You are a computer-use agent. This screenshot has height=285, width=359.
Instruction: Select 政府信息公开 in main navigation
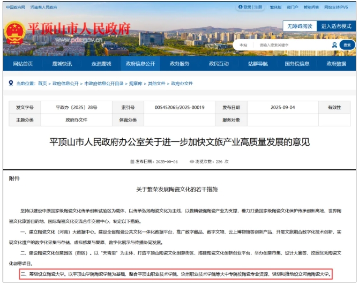140,64
